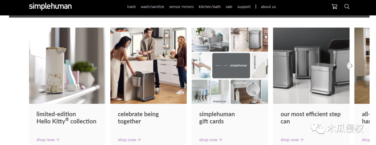The width and height of the screenshot is (376, 145).
Task: Open the kitchen gathering photo
Action: tap(148, 66)
